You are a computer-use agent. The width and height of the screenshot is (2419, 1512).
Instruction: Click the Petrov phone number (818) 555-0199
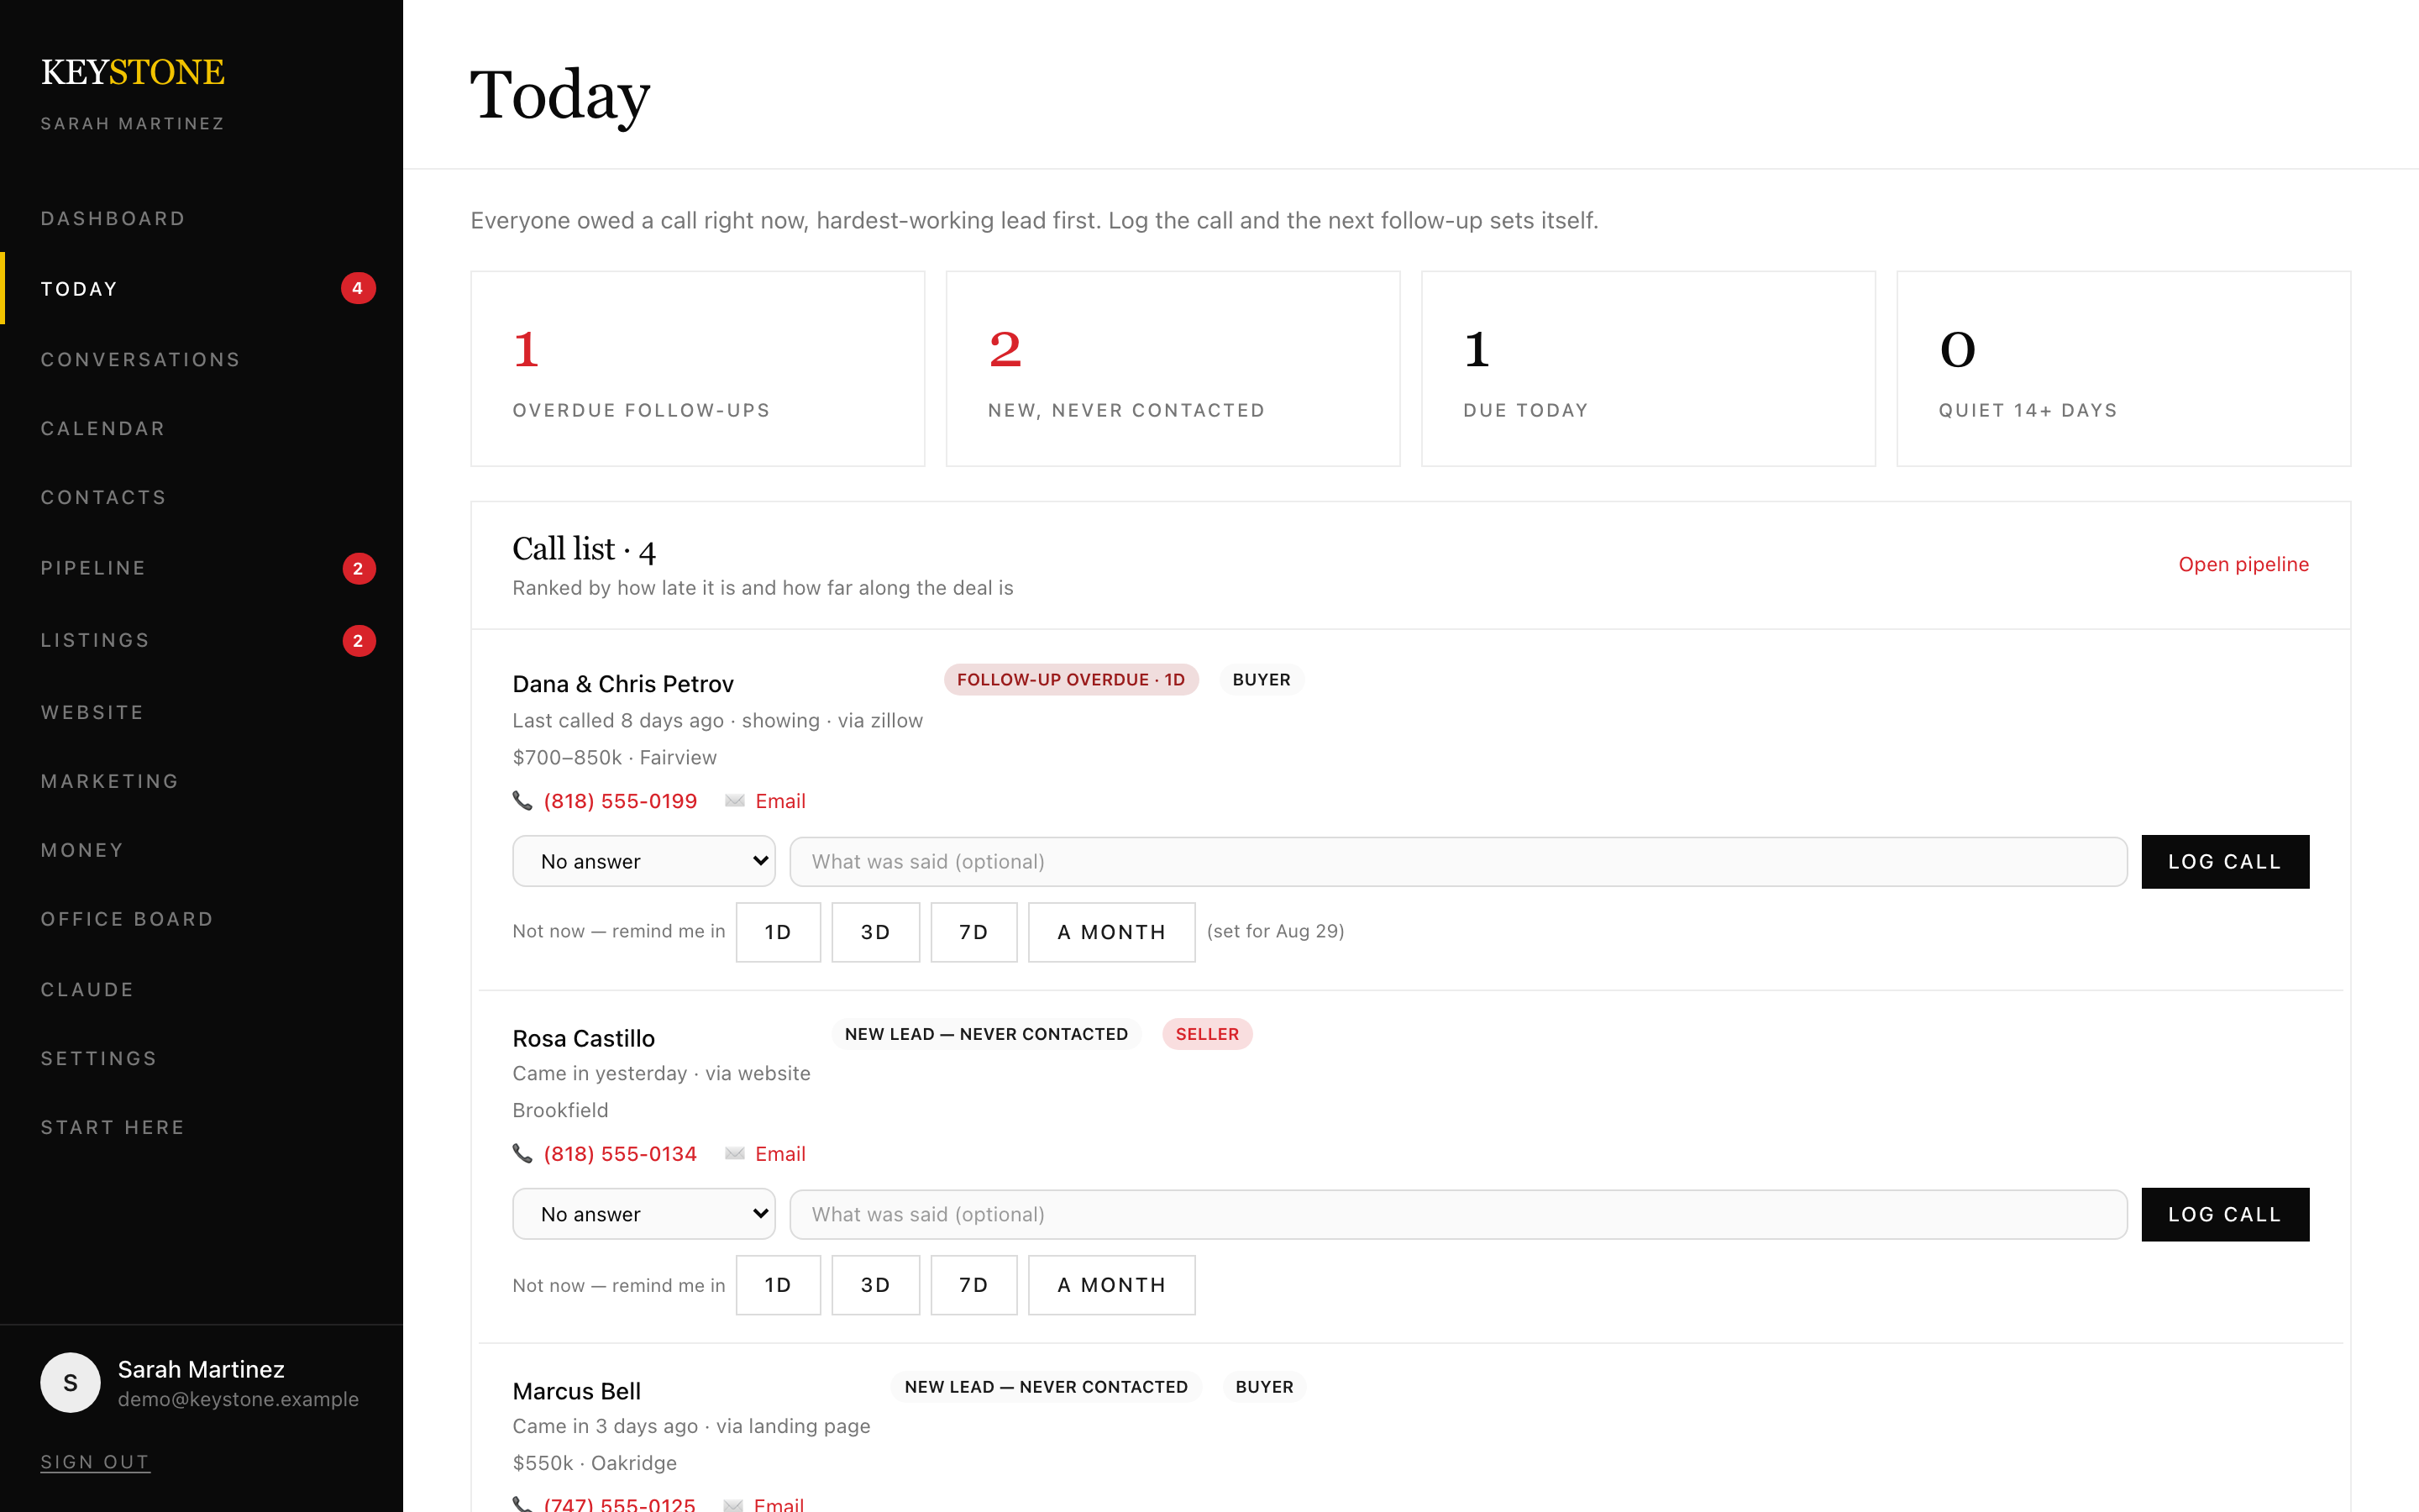tap(621, 801)
